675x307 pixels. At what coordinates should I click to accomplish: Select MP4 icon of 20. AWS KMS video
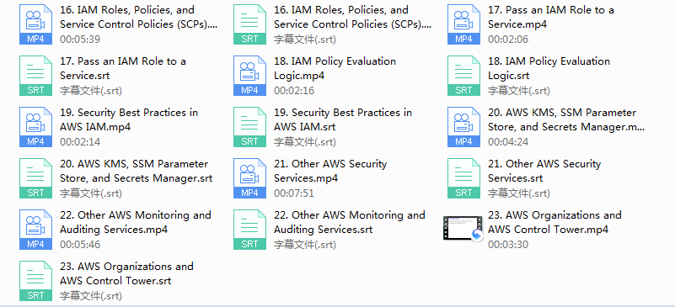click(x=463, y=127)
